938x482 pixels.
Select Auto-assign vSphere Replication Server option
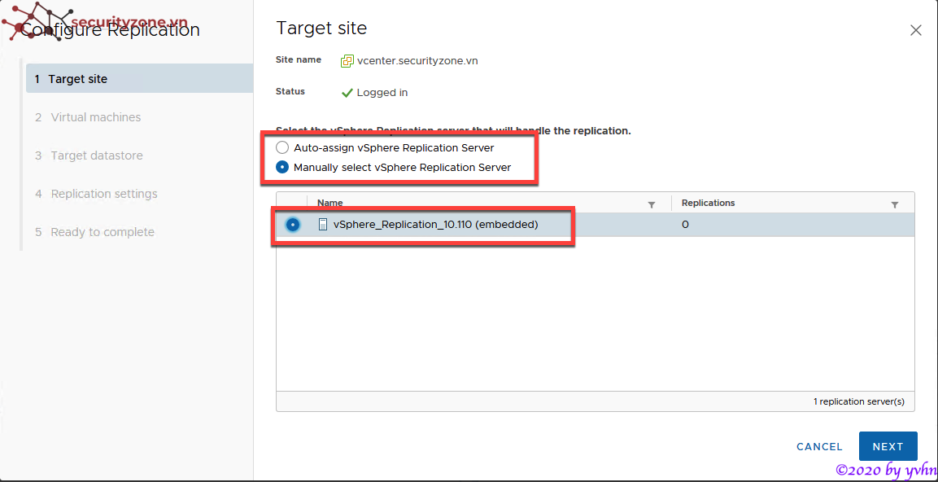(281, 147)
